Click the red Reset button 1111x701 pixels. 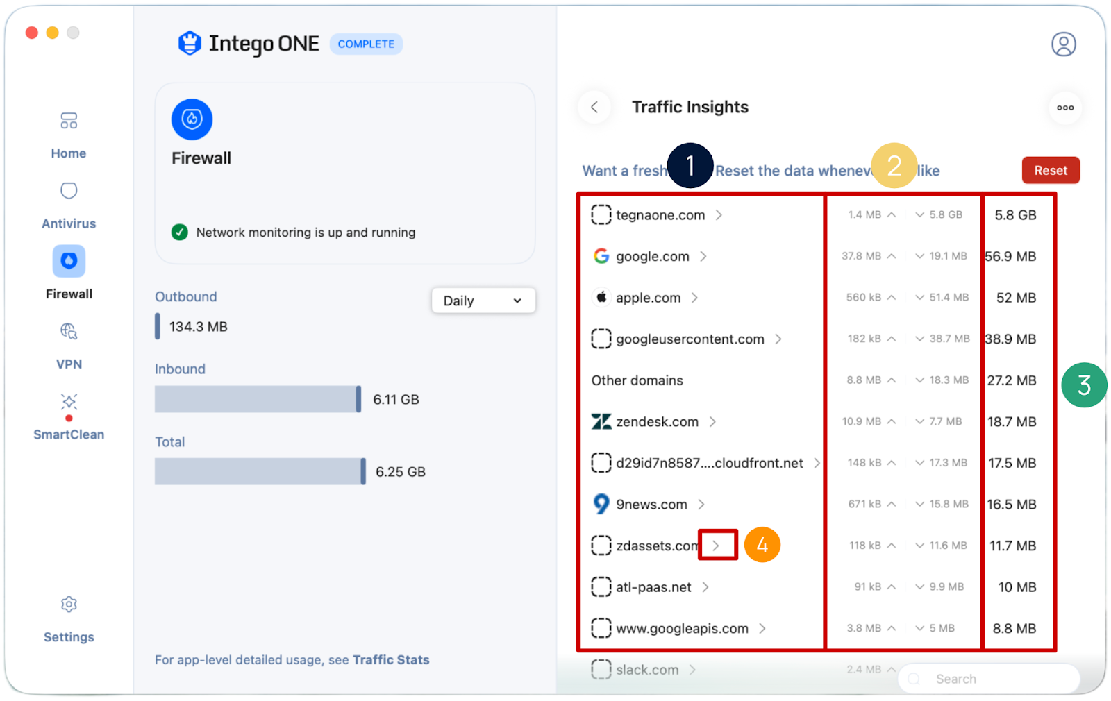pyautogui.click(x=1051, y=170)
